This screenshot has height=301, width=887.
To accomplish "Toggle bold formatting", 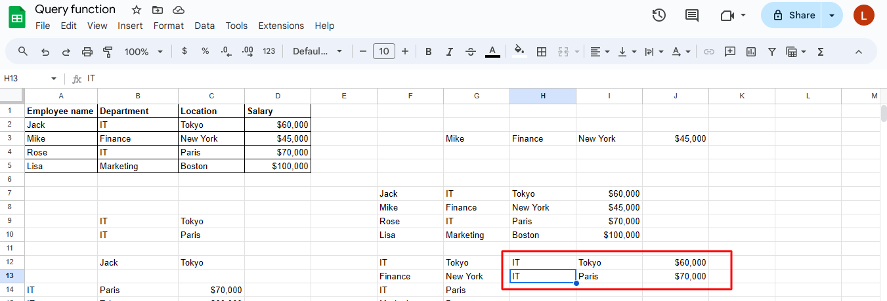I will coord(428,52).
